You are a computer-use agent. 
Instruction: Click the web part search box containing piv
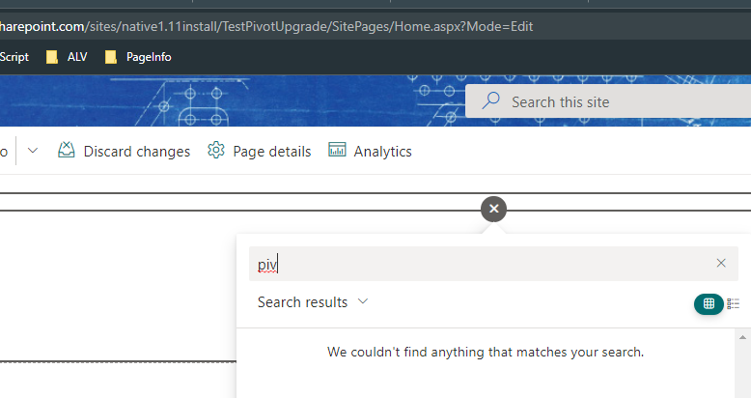493,264
